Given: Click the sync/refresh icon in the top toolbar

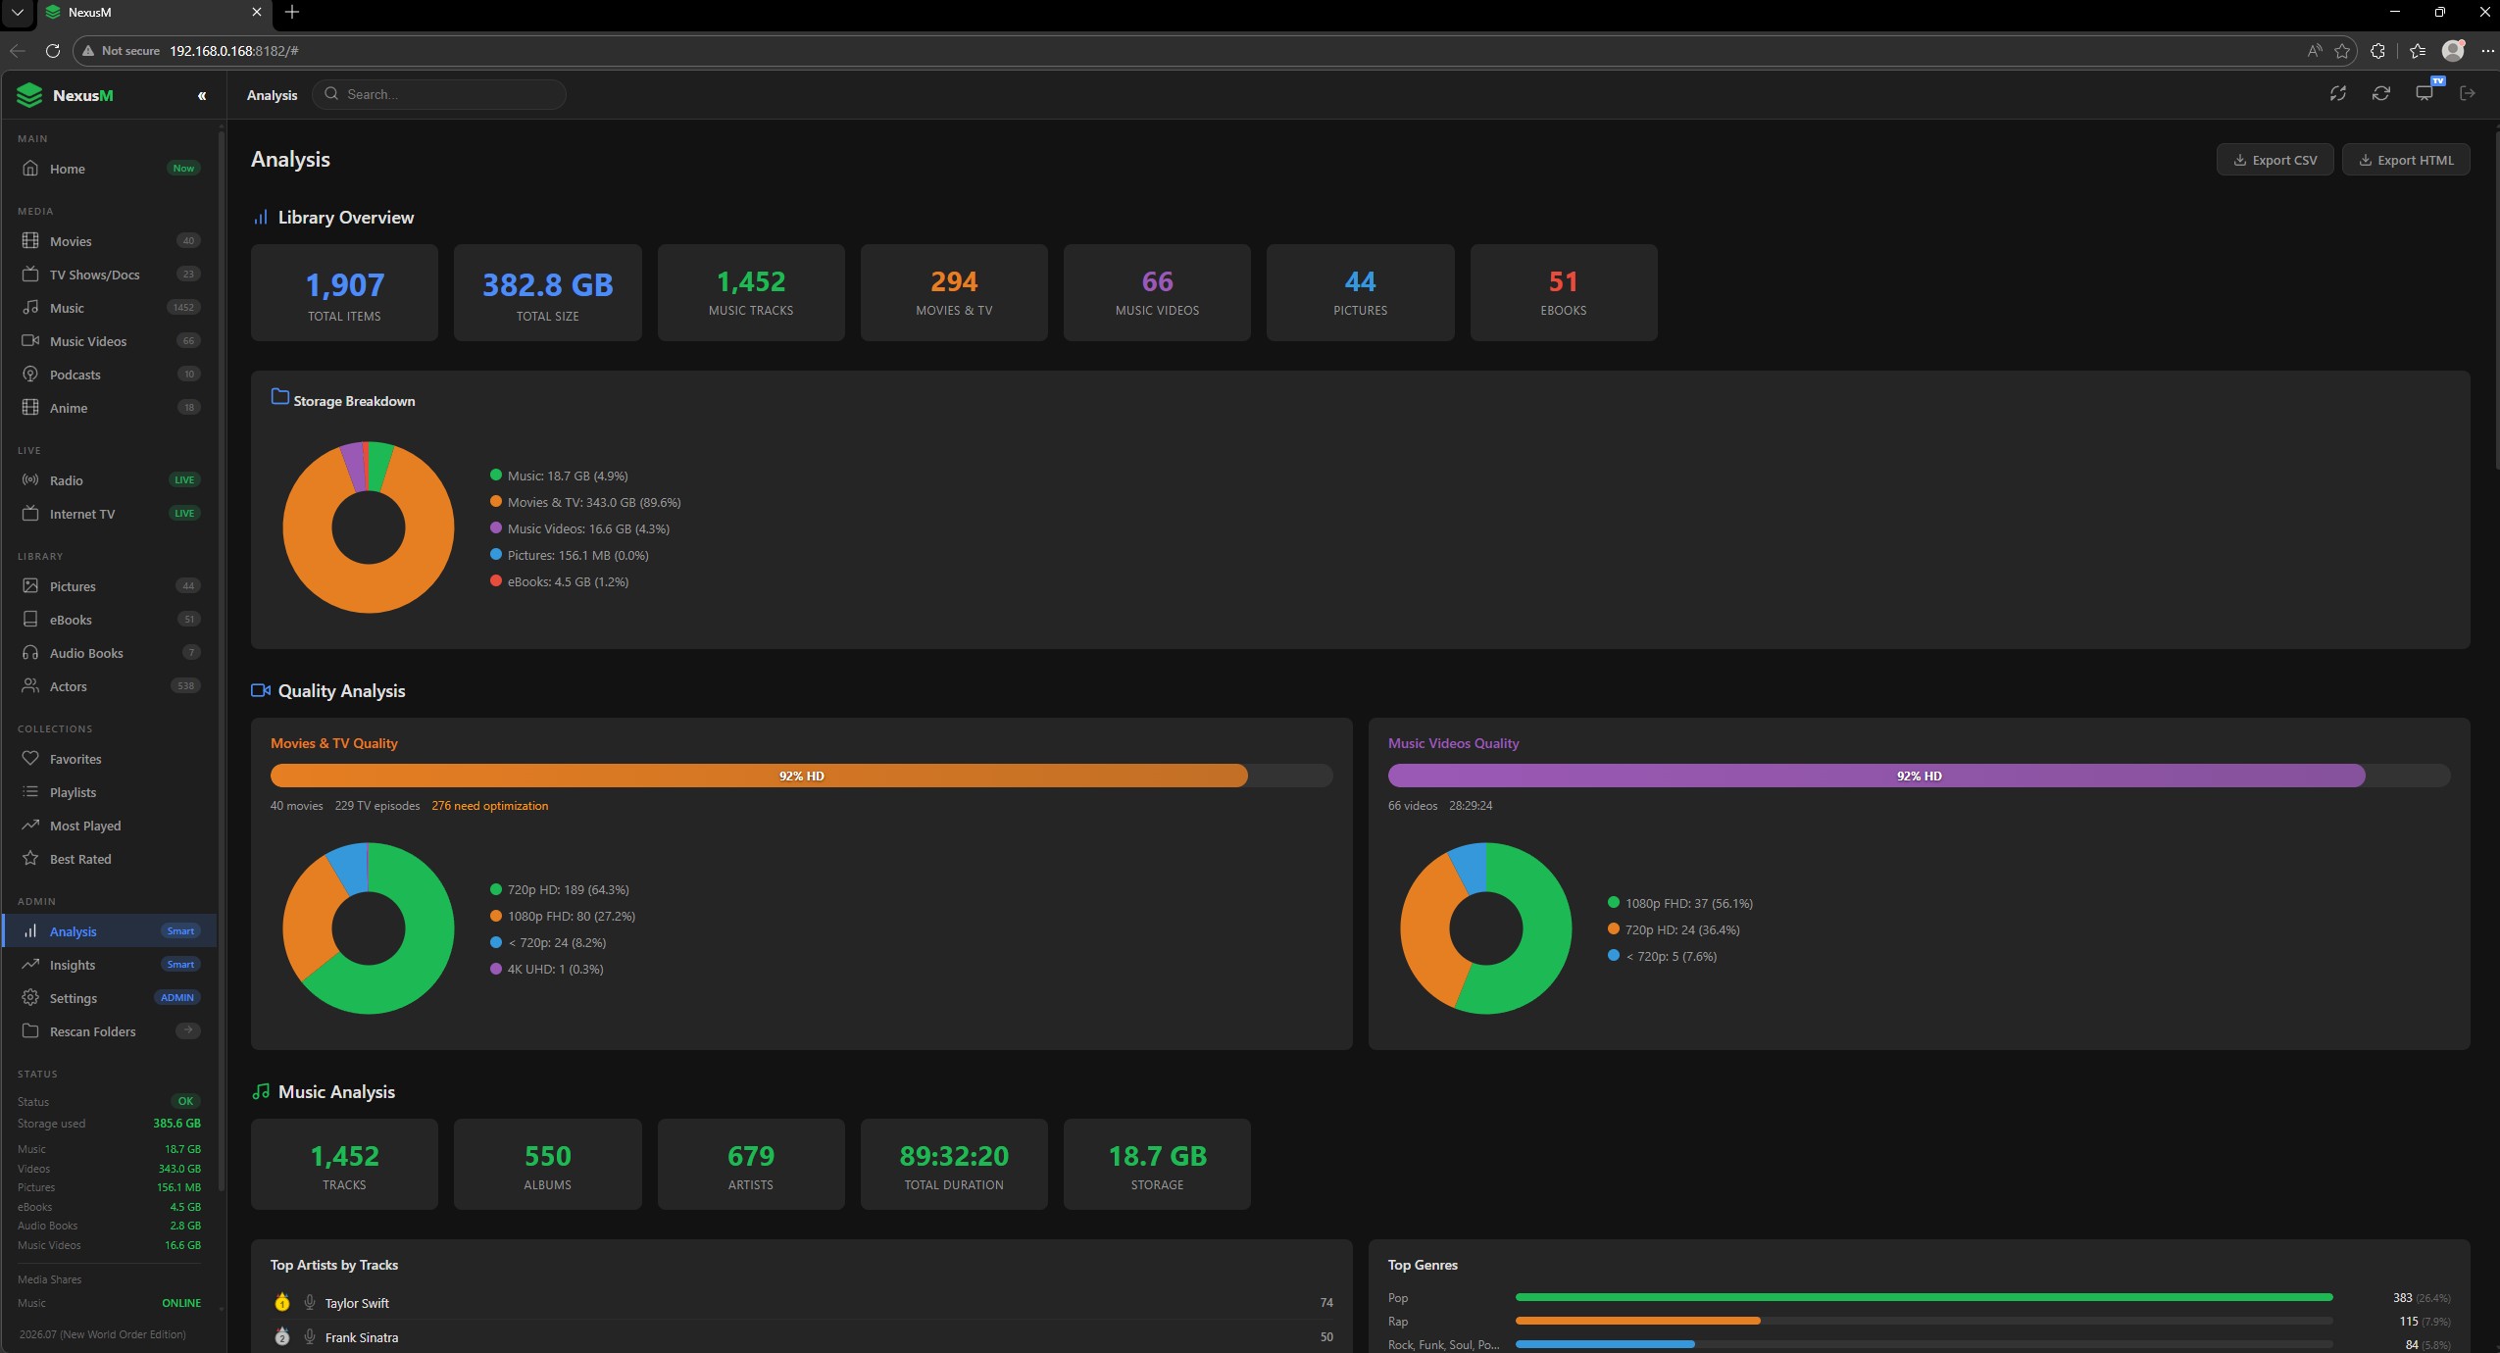Looking at the screenshot, I should coord(2380,93).
